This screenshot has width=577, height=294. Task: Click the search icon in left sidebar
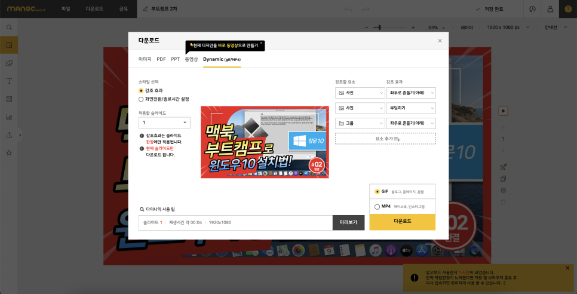9,27
